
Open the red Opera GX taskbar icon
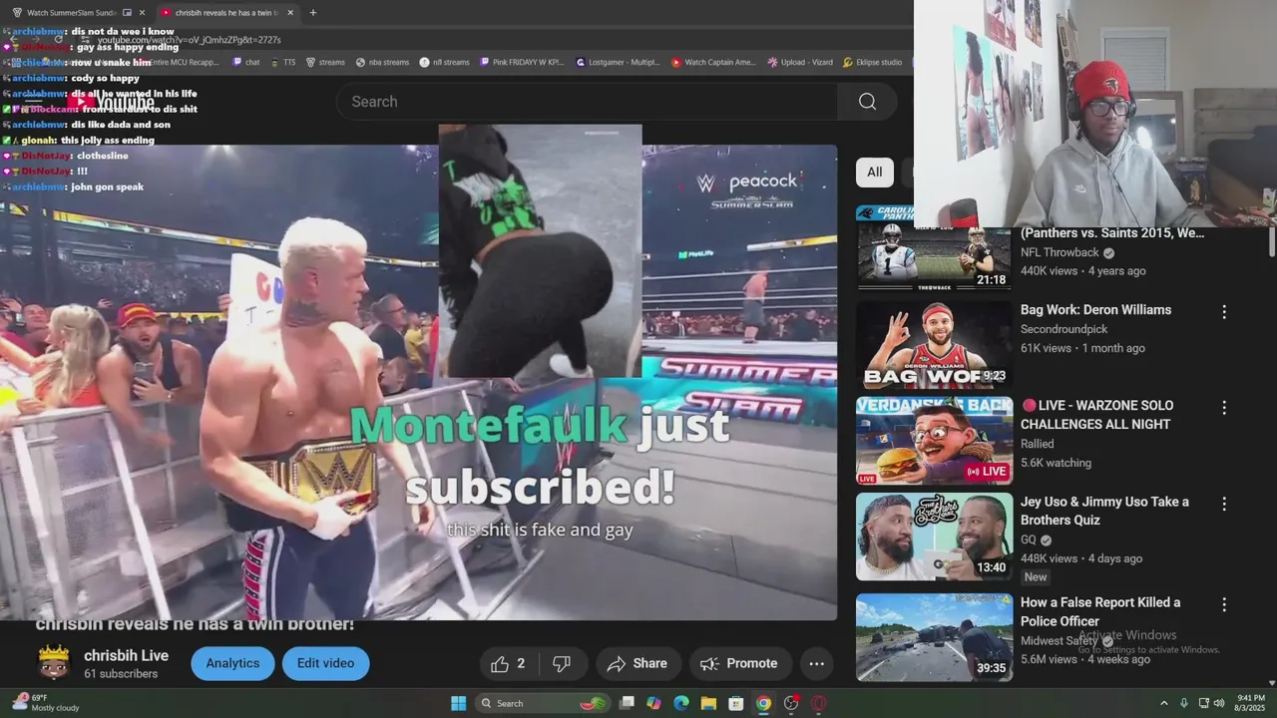point(818,703)
